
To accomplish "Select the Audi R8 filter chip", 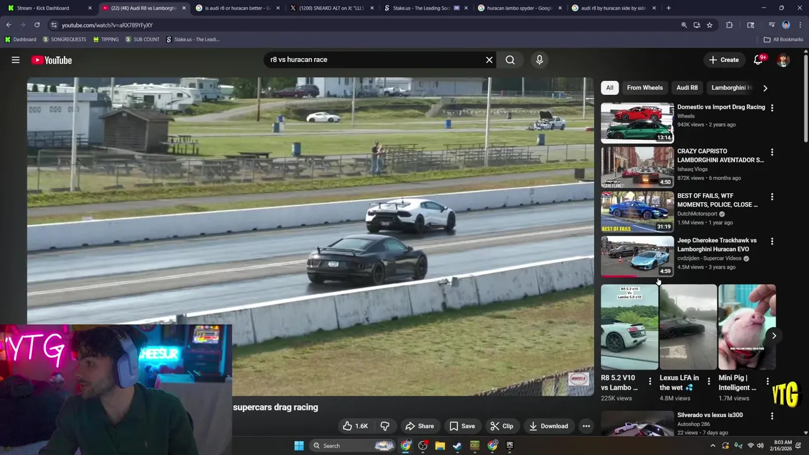I will click(x=687, y=88).
